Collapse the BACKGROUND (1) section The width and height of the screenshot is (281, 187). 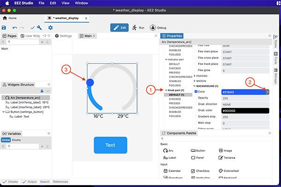(x=194, y=86)
